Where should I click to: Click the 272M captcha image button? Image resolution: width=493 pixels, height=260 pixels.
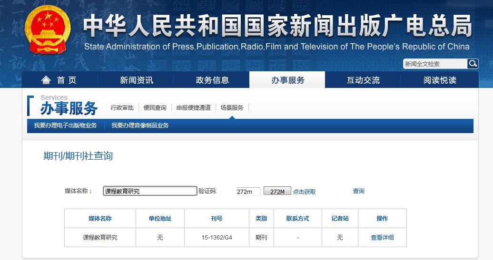277,192
